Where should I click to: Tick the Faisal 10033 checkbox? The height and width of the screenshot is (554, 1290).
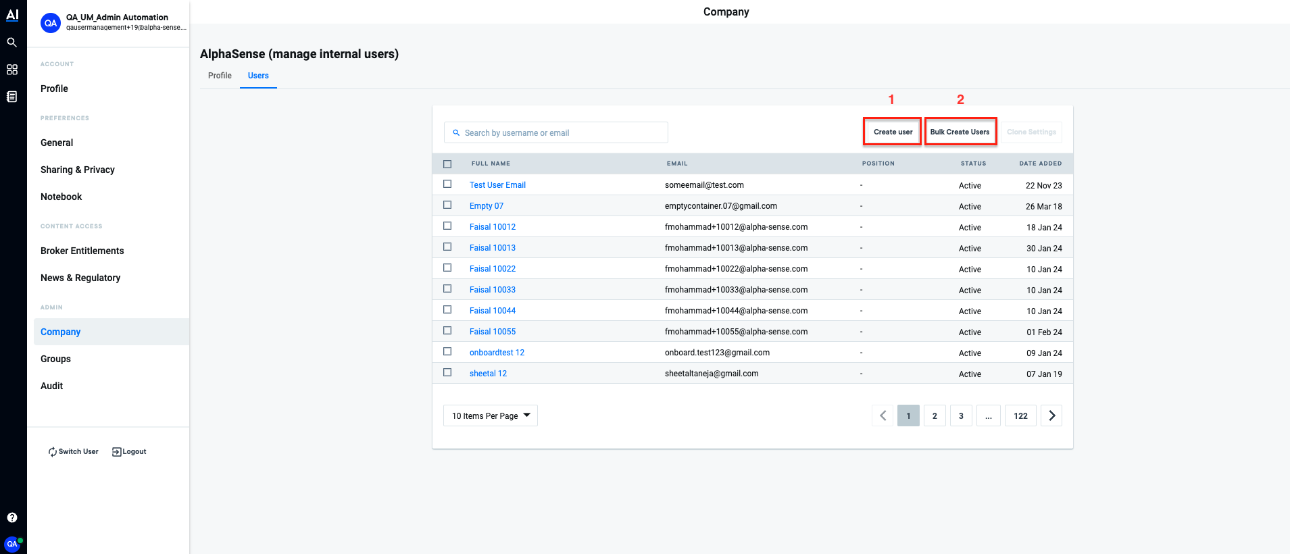tap(447, 288)
